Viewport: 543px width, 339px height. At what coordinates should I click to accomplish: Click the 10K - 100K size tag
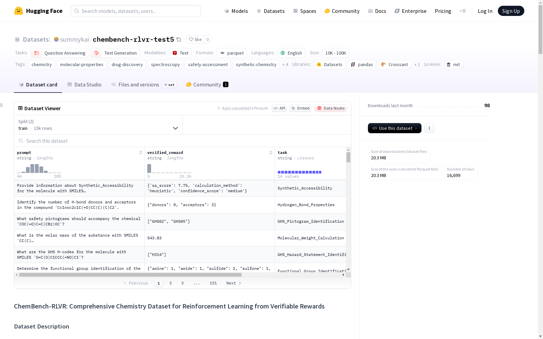(x=336, y=53)
